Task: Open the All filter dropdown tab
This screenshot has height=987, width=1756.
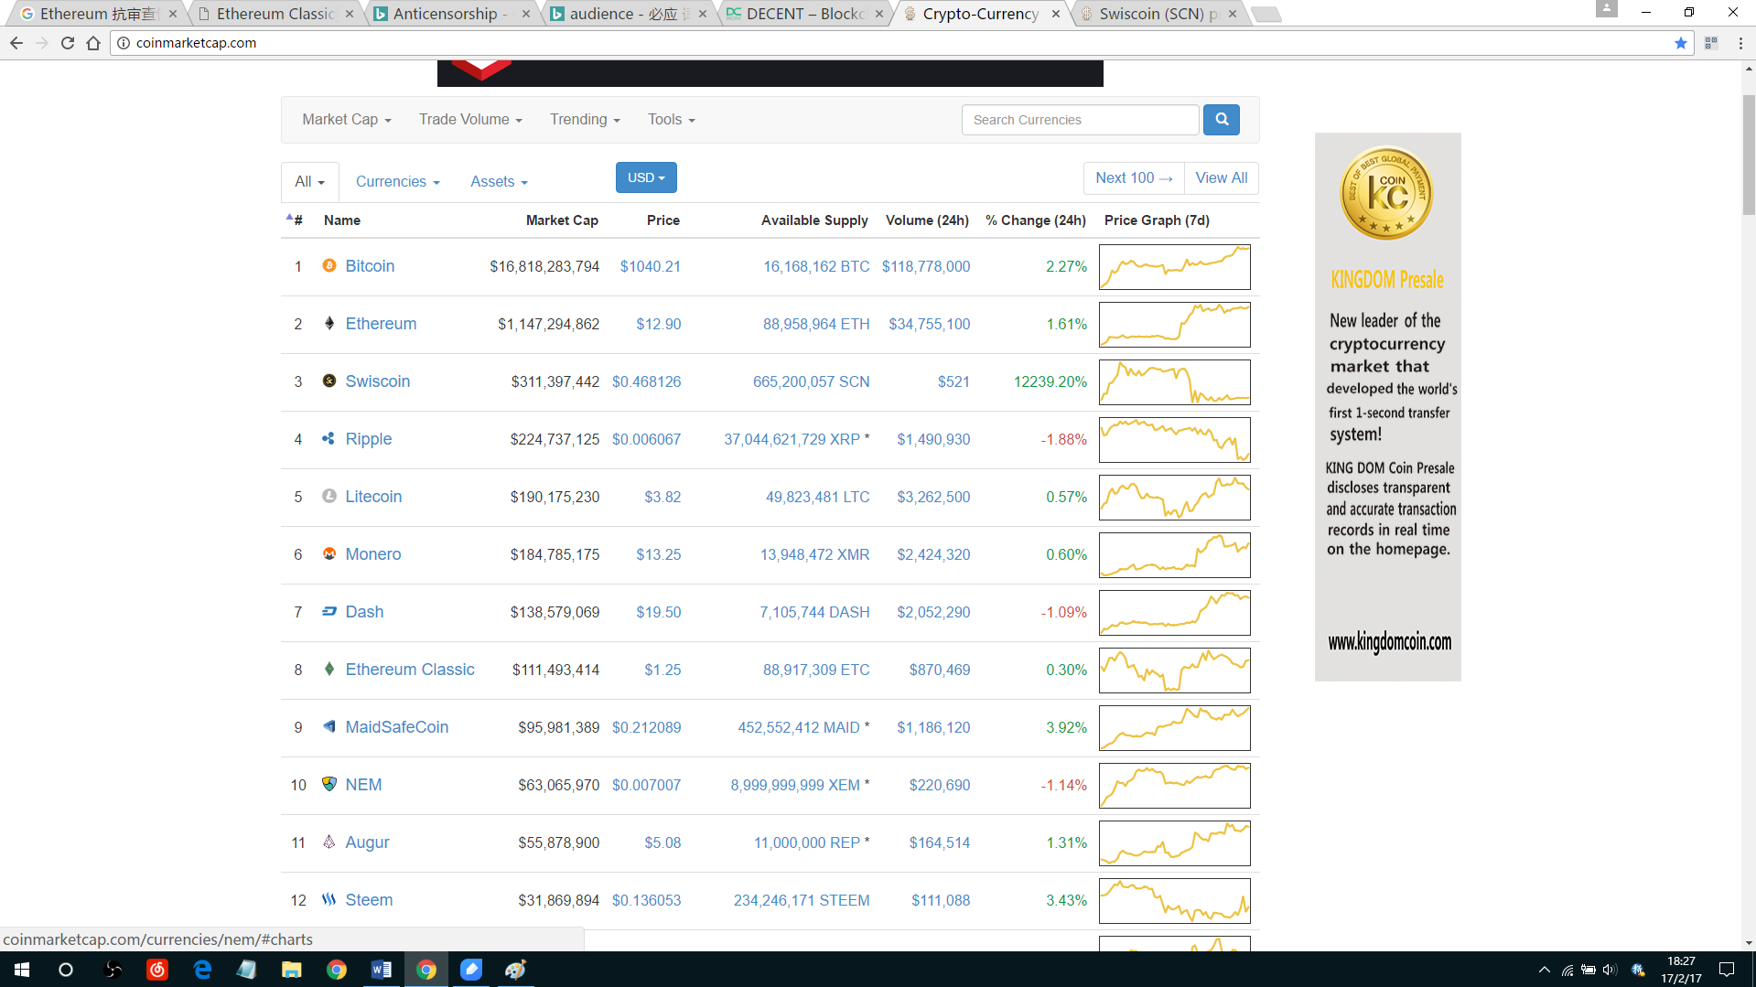Action: 310,182
